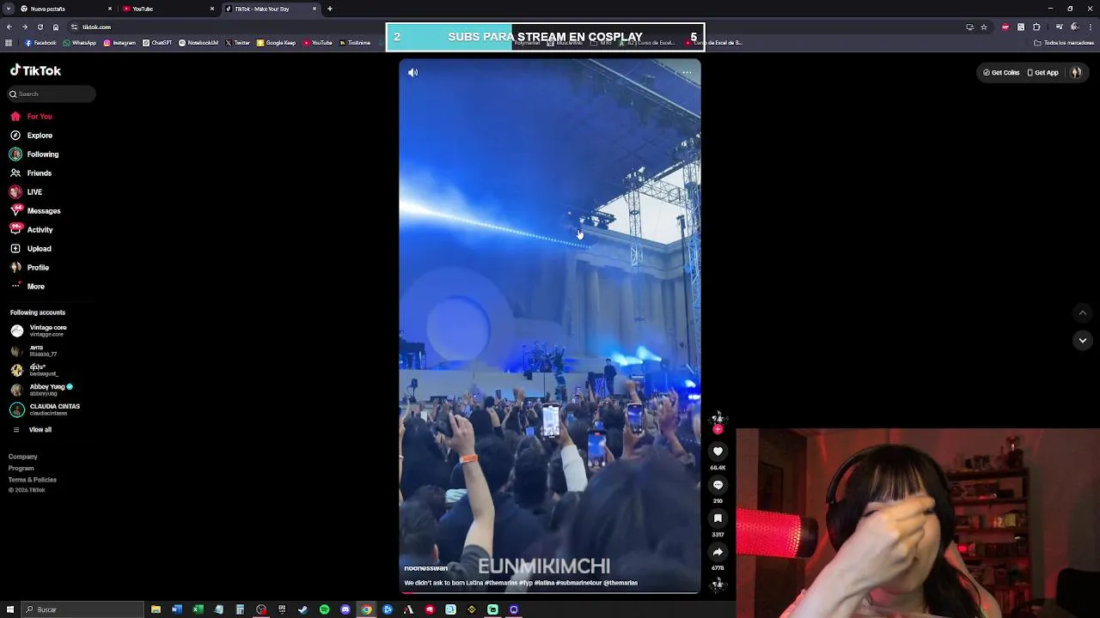Viewport: 1100px width, 618px height.
Task: Click the Get Coins button
Action: [x=1001, y=73]
